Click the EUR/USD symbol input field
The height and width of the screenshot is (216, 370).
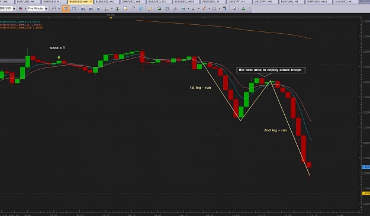(6, 8)
